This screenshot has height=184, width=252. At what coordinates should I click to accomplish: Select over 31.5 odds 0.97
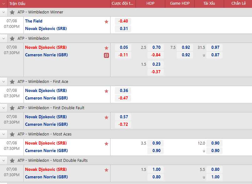pyautogui.click(x=214, y=47)
